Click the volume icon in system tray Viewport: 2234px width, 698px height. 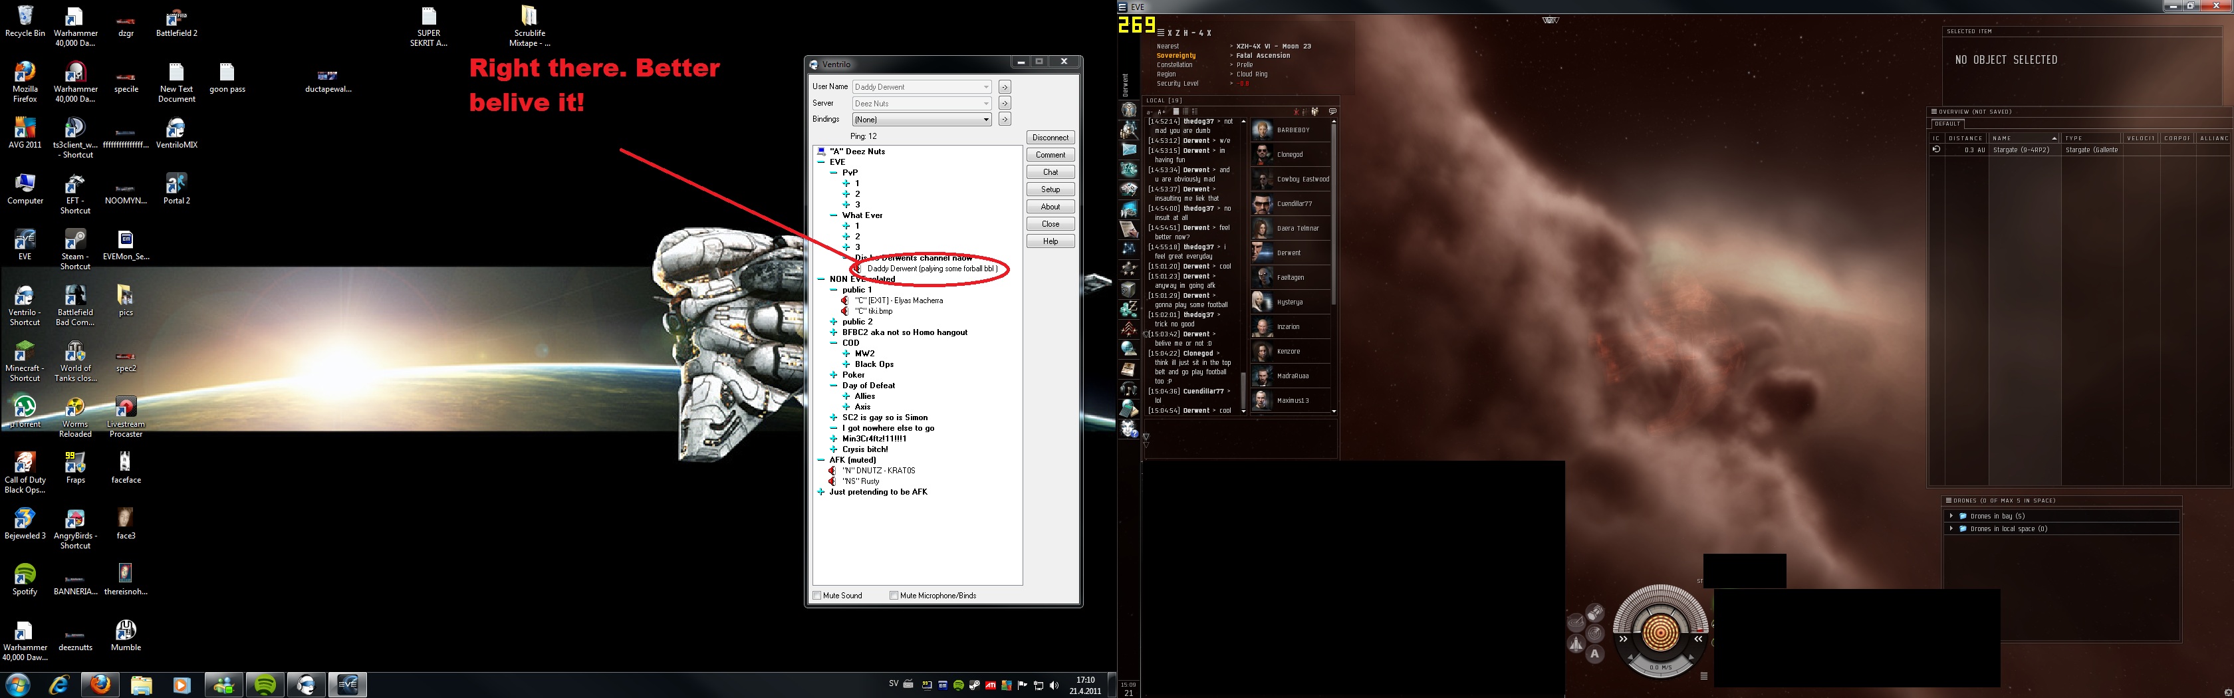click(x=1054, y=685)
